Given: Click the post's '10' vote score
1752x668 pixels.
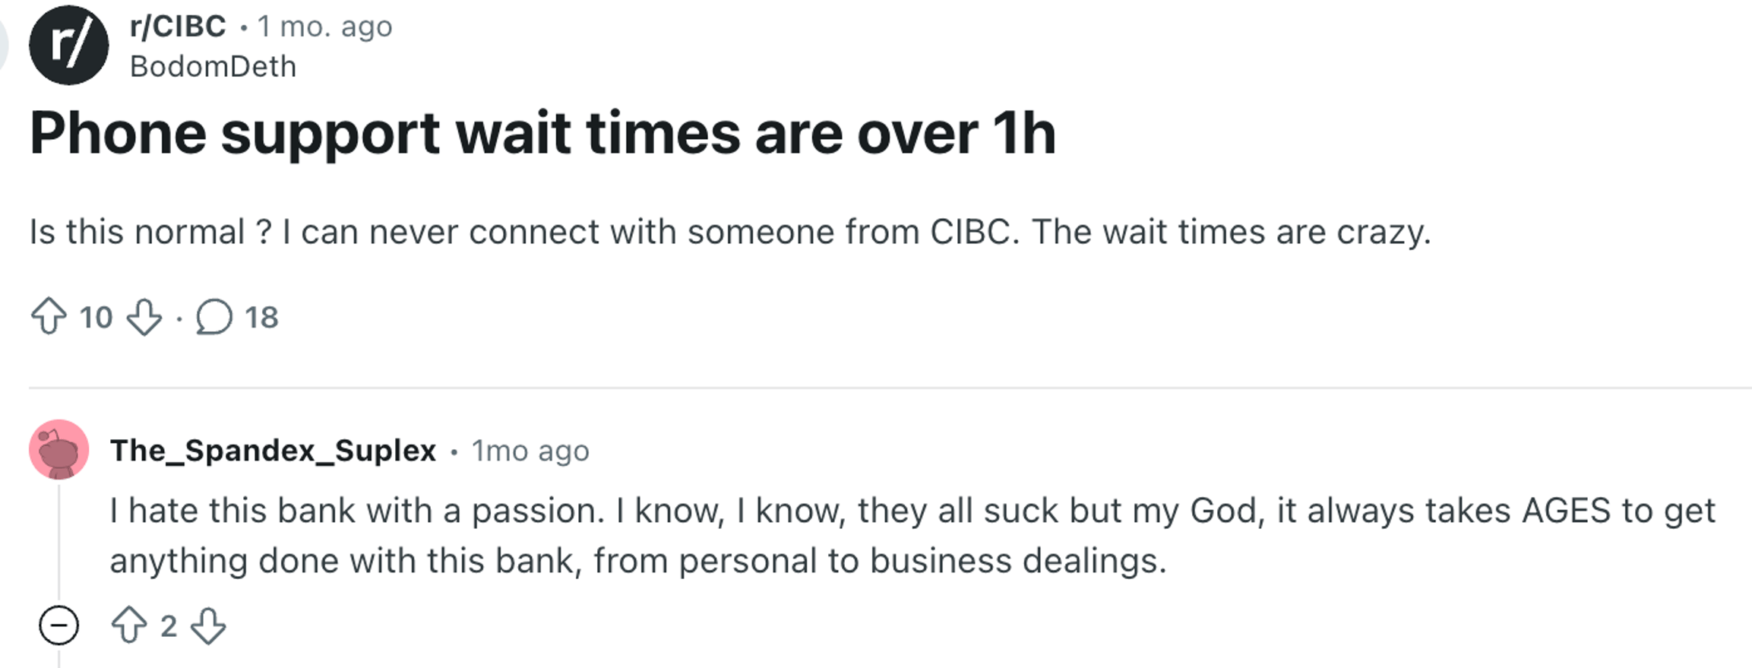Looking at the screenshot, I should [x=97, y=318].
